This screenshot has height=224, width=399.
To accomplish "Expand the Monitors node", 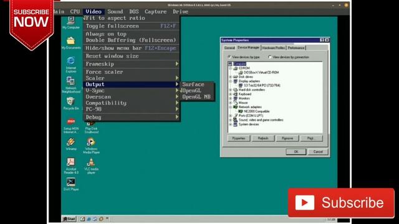I will point(231,98).
